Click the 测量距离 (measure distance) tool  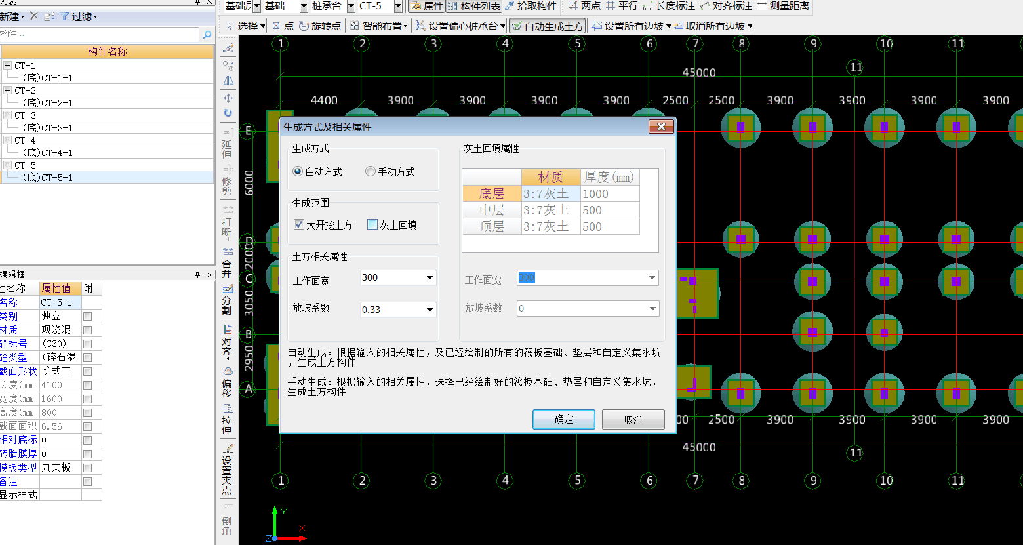(x=782, y=6)
